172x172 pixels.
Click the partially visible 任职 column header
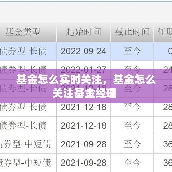[165, 32]
